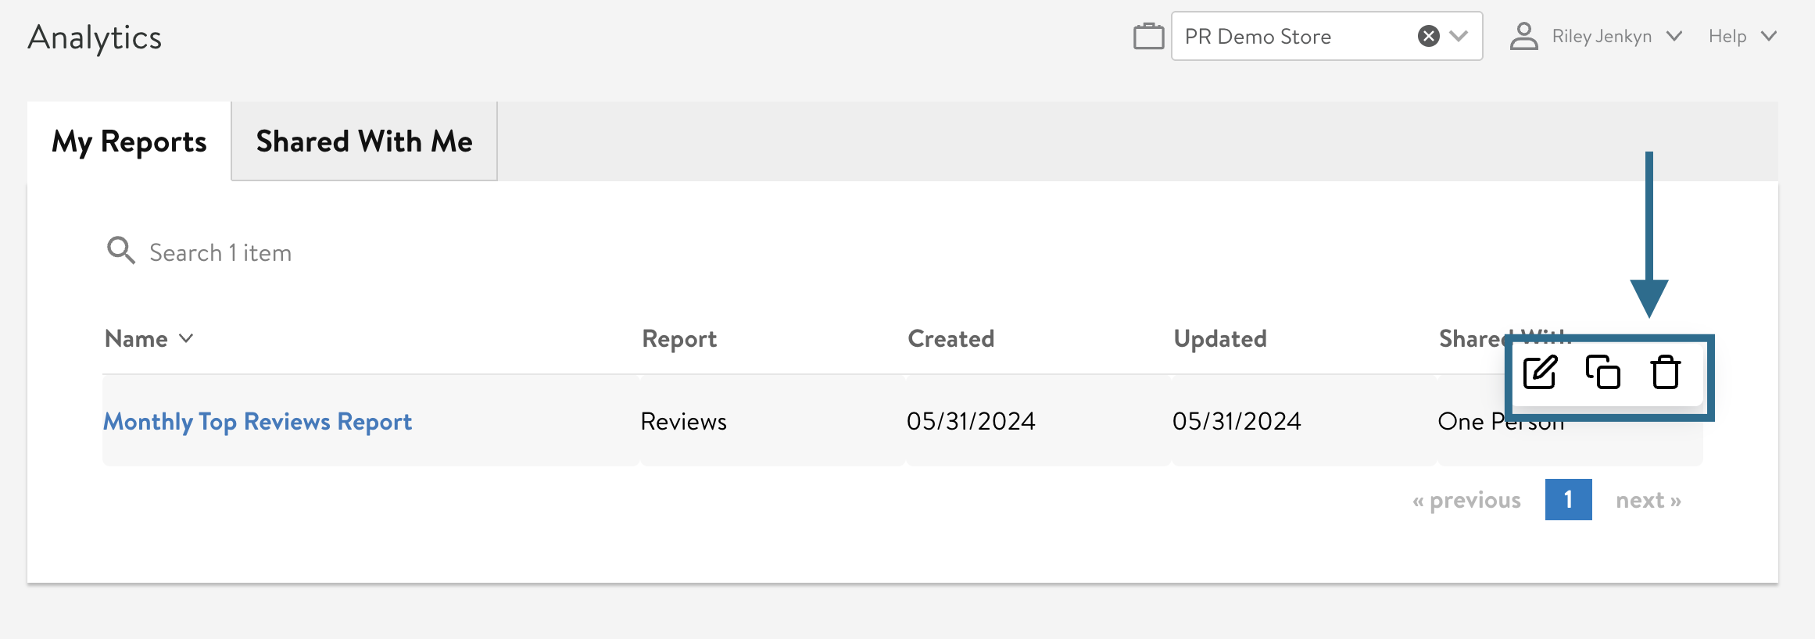The height and width of the screenshot is (639, 1815).
Task: Delete the report with the trash icon
Action: click(1665, 373)
